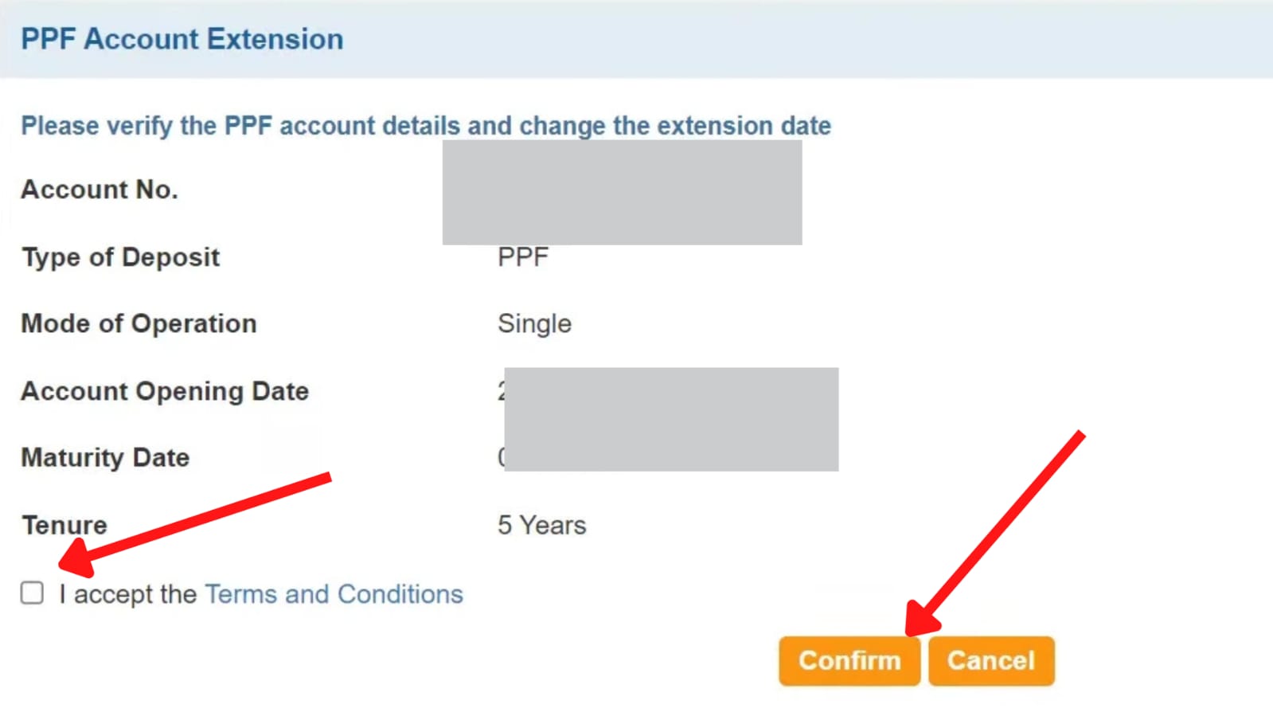The height and width of the screenshot is (716, 1273).
Task: Select the 'Single' mode of operation value
Action: [x=534, y=323]
